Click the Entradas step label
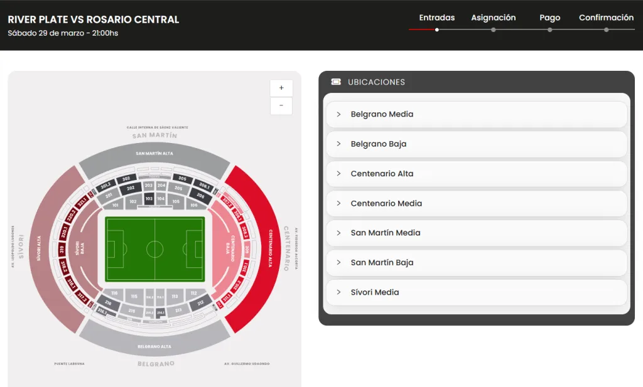This screenshot has height=387, width=643. [436, 18]
